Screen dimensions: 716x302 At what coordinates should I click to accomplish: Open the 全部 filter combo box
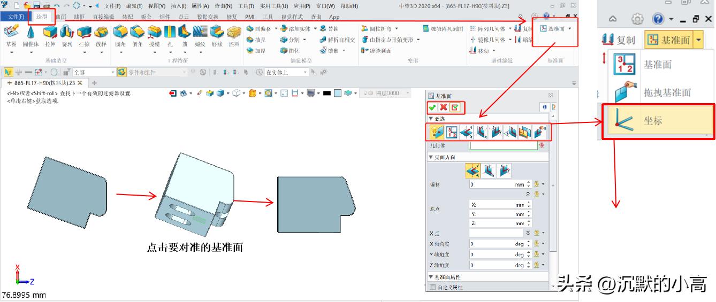coord(94,72)
